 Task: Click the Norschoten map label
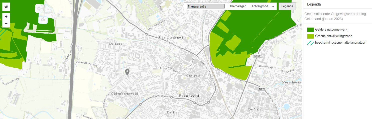(291, 82)
